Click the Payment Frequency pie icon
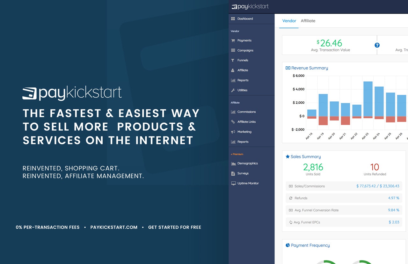 click(x=288, y=245)
